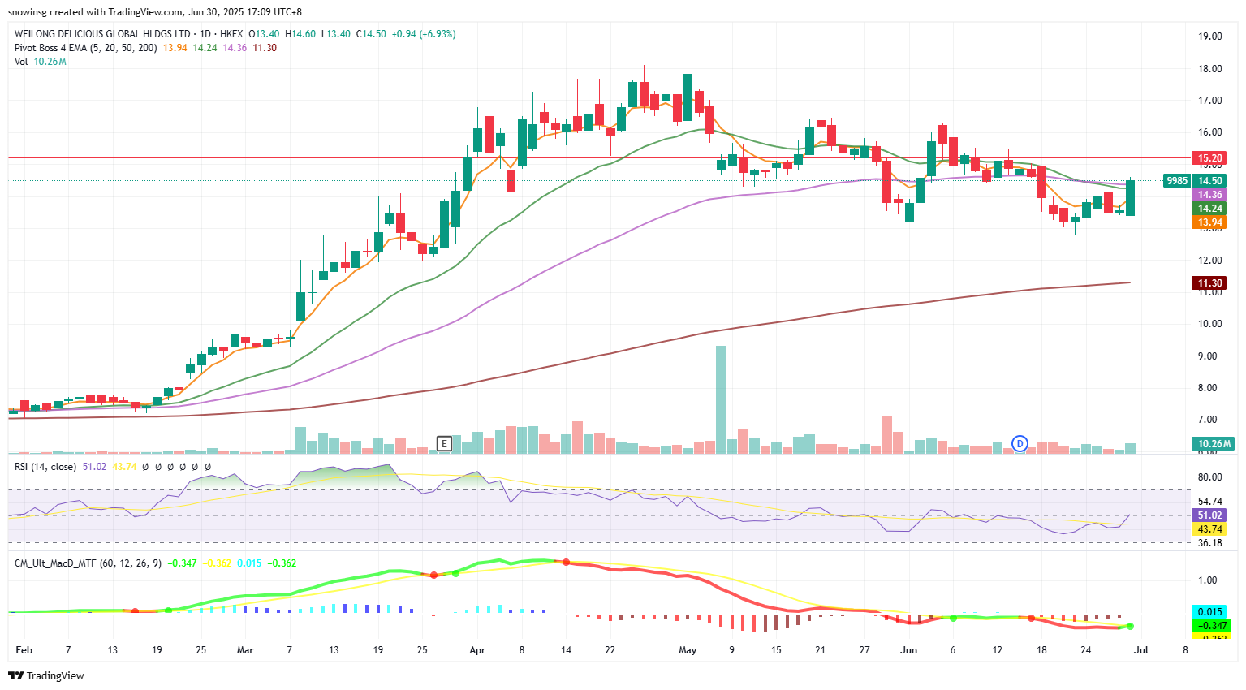Viewport: 1246px width, 690px height.
Task: Click the cyan 0.015 MACD axis label
Action: (x=1210, y=612)
